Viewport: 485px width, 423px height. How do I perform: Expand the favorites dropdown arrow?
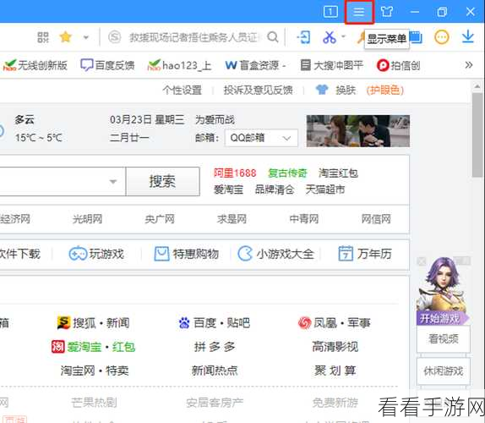[86, 38]
